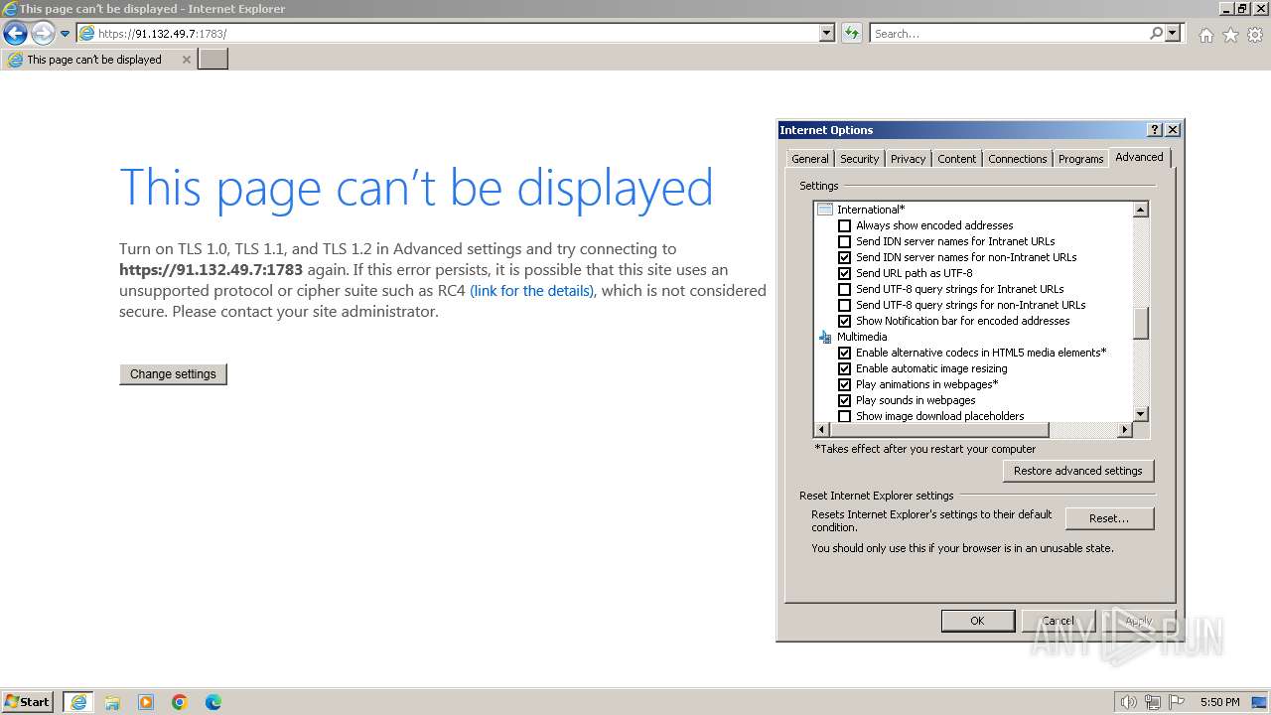Viewport: 1271px width, 715px height.
Task: Switch to the General tab
Action: click(809, 159)
